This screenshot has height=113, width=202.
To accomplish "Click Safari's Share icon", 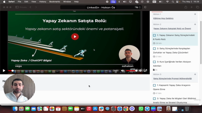I will [186, 7].
